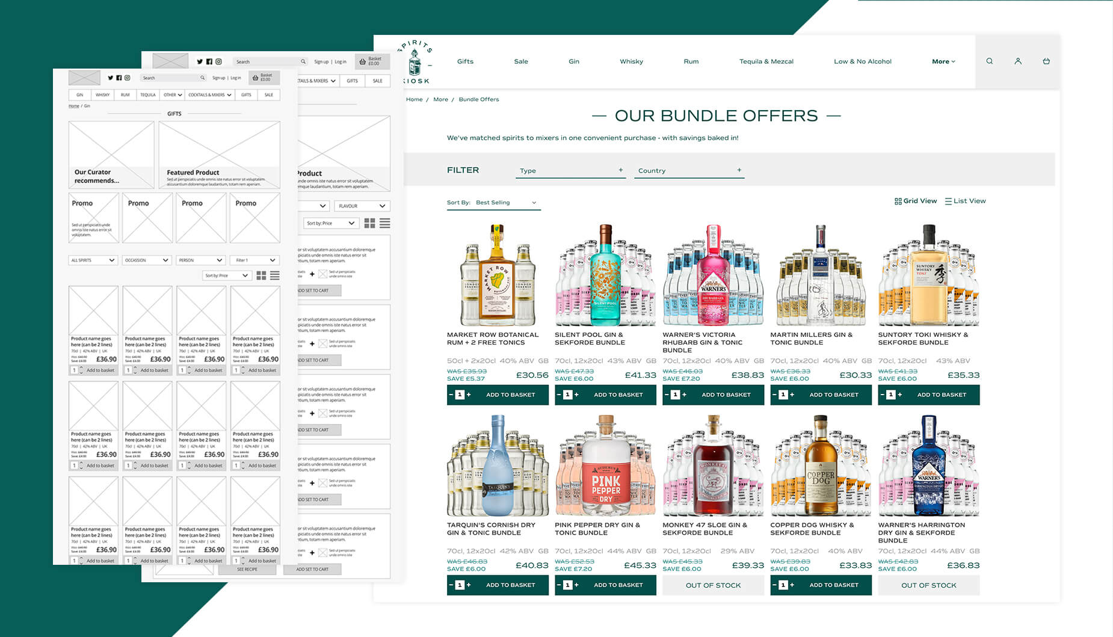
Task: Increase quantity for Tarquin's Cornish Dry Gin bundle
Action: pos(469,585)
